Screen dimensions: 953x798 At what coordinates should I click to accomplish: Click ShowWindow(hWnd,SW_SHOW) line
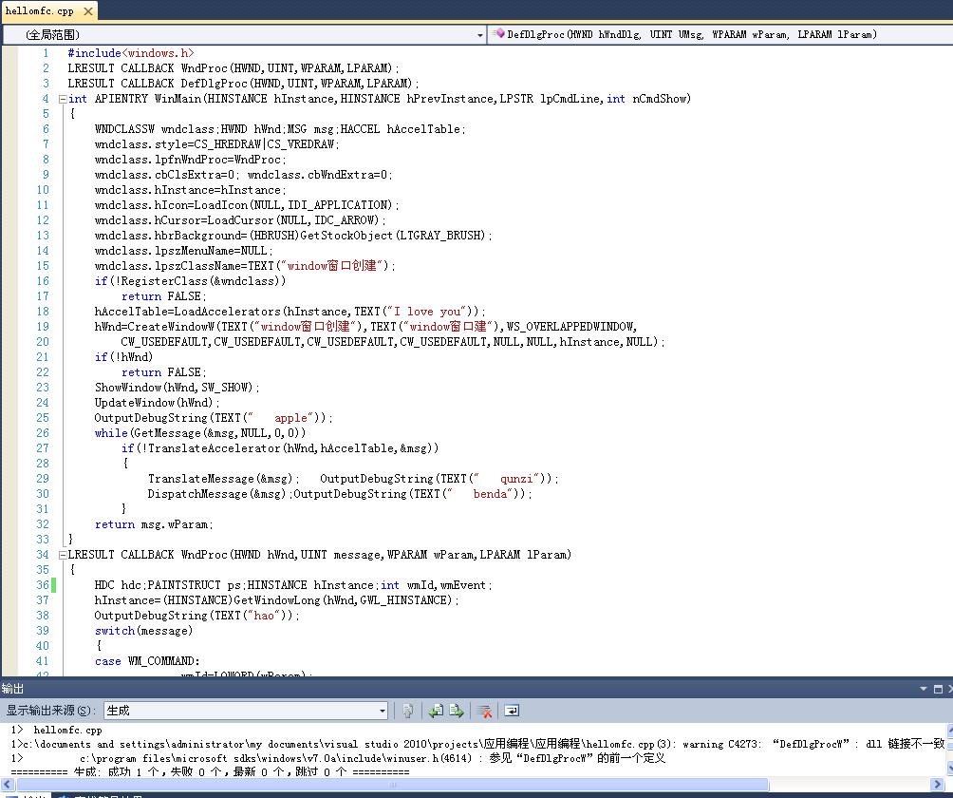click(x=177, y=388)
